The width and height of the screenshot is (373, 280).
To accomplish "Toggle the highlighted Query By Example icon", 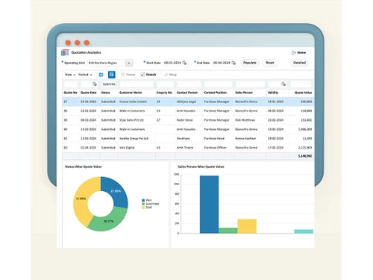I will pos(112,75).
